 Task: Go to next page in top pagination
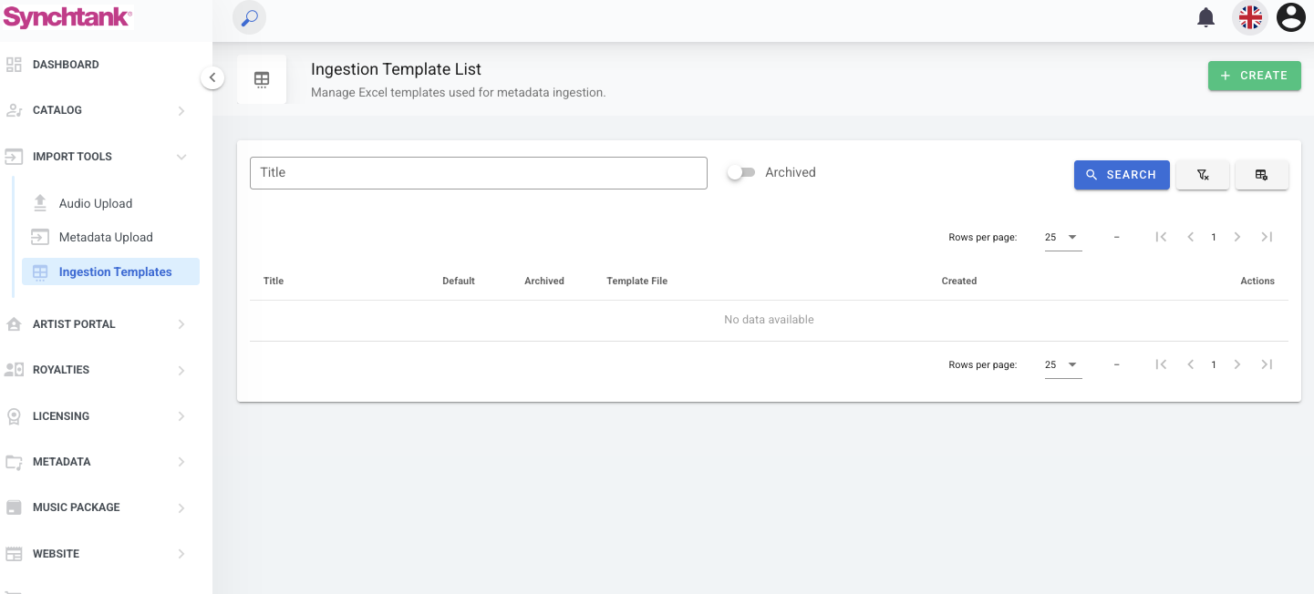1237,237
